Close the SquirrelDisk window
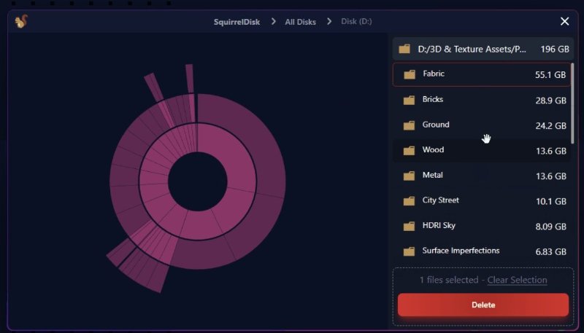Image resolution: width=584 pixels, height=333 pixels. (x=564, y=21)
